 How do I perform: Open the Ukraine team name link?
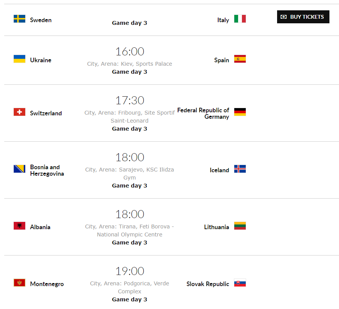point(41,60)
